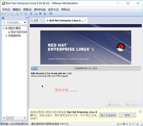Click the console view toolbar icon

pos(51,14)
